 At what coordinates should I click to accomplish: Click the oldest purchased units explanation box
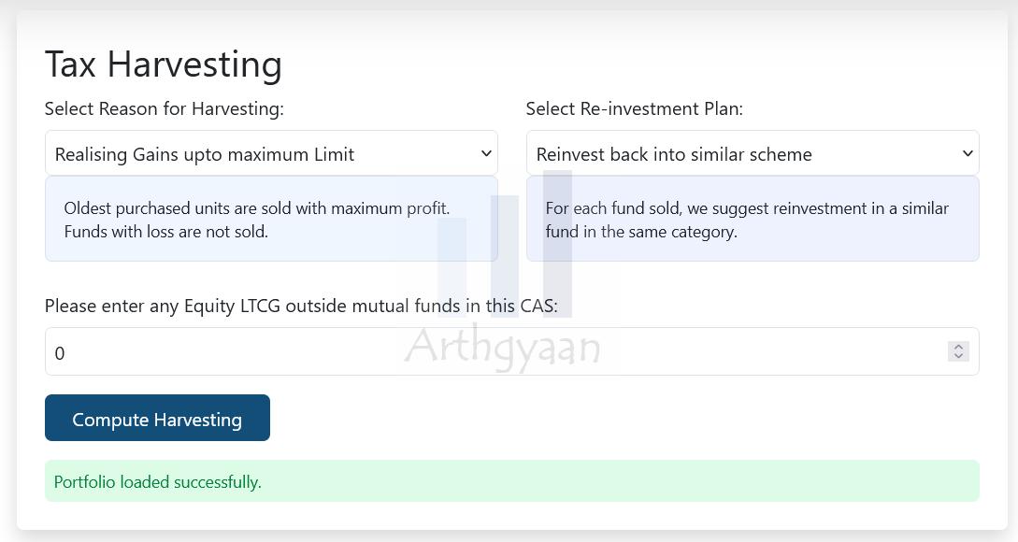[271, 218]
